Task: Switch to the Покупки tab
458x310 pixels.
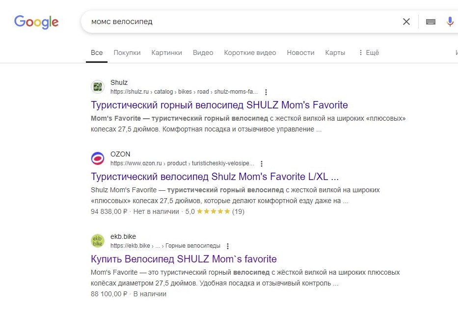Action: click(127, 52)
